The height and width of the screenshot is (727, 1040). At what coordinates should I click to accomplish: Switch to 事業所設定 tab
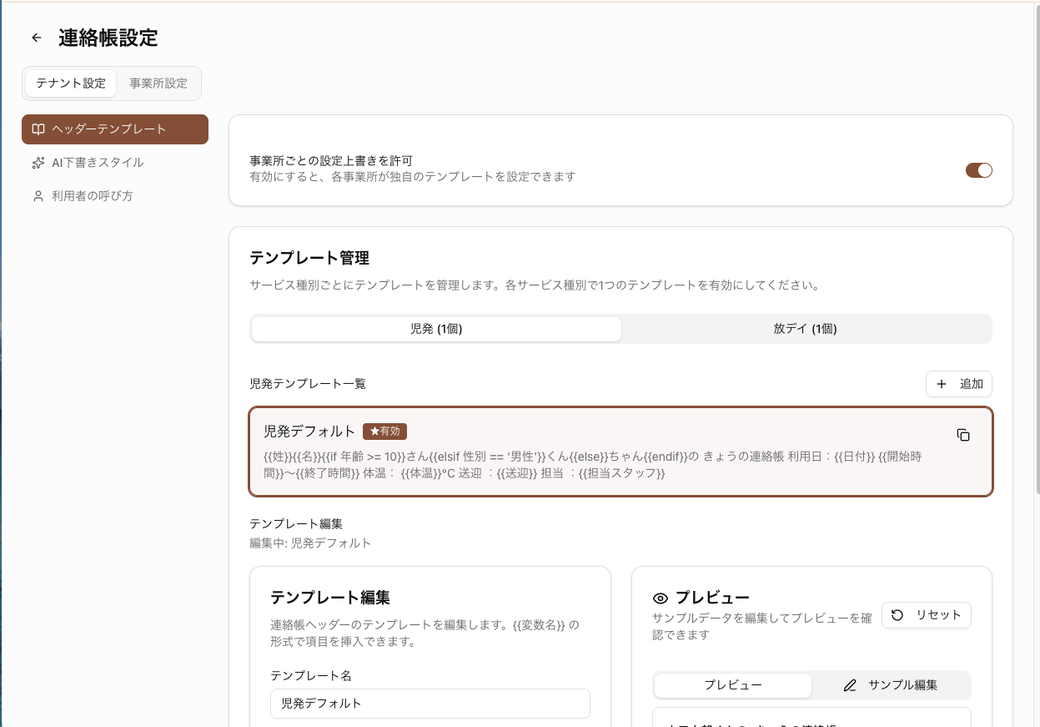pos(158,83)
